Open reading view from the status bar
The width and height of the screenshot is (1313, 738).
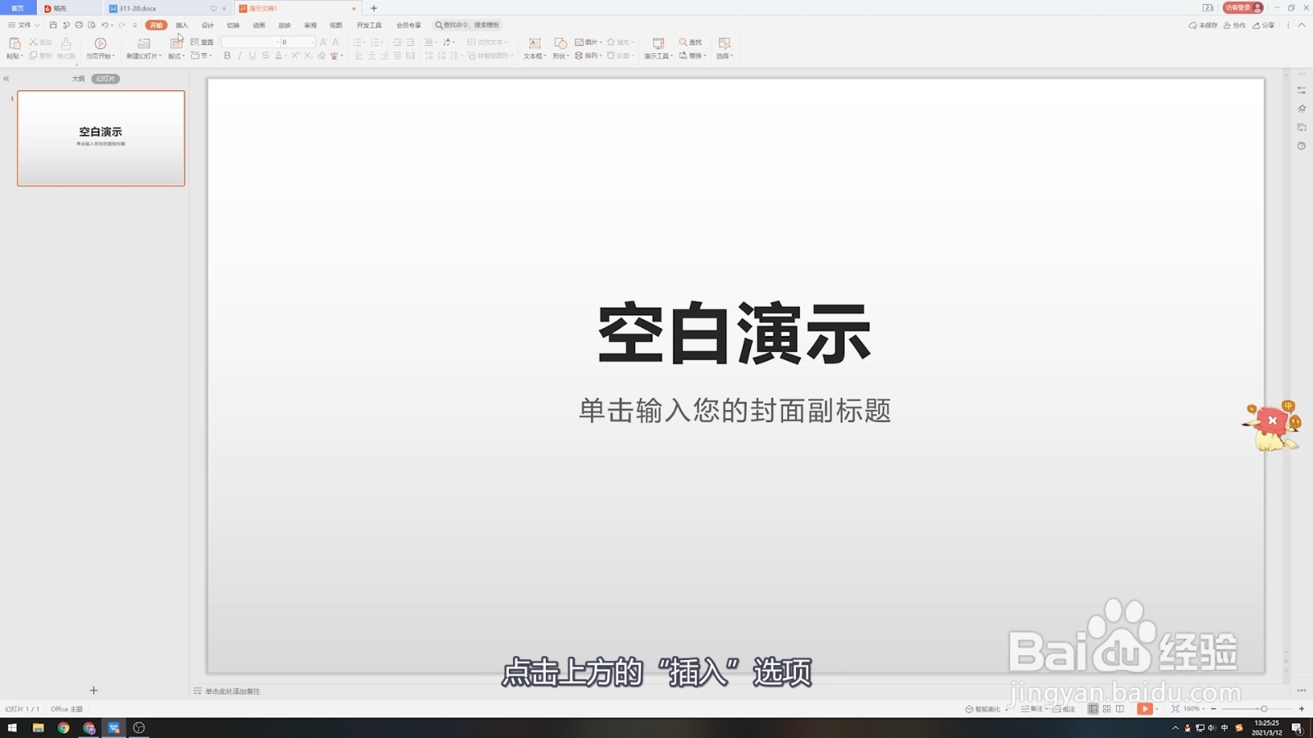point(1120,708)
